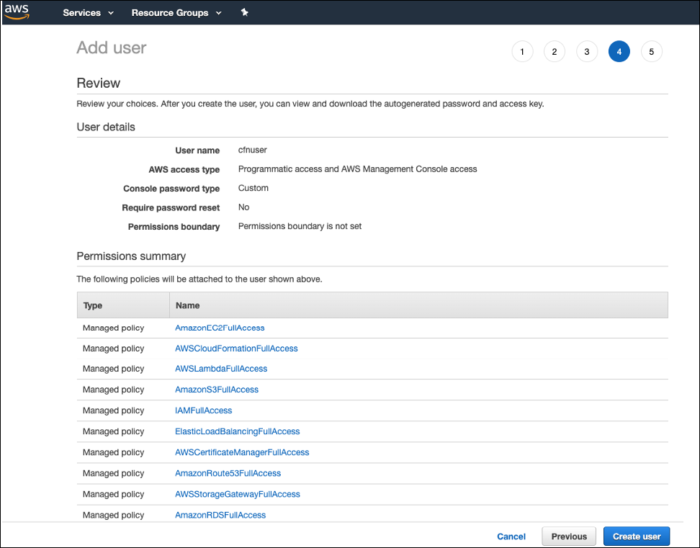This screenshot has width=700, height=548.
Task: Go to wizard step 1 circle
Action: (x=522, y=51)
